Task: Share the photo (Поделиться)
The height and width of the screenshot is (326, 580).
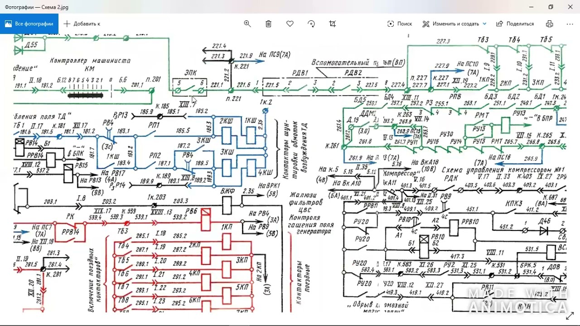Action: tap(515, 24)
